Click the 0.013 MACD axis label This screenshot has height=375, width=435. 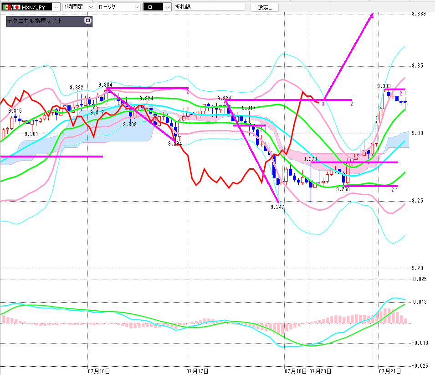click(x=420, y=302)
